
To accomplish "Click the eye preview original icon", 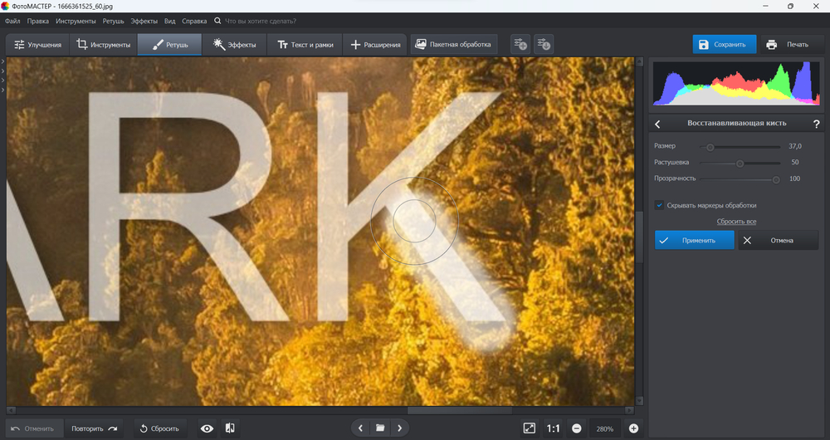I will [207, 428].
